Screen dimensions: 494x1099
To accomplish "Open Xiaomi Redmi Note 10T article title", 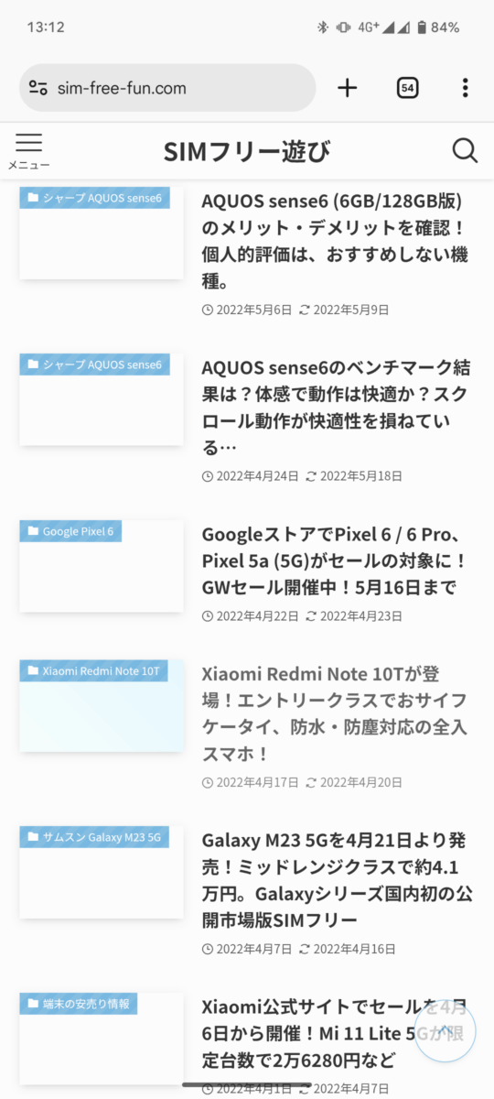I will (x=336, y=713).
